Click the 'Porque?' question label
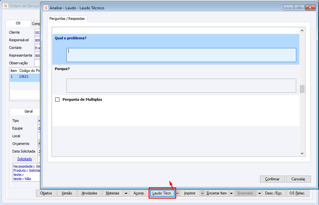This screenshot has width=319, height=205. coord(62,69)
